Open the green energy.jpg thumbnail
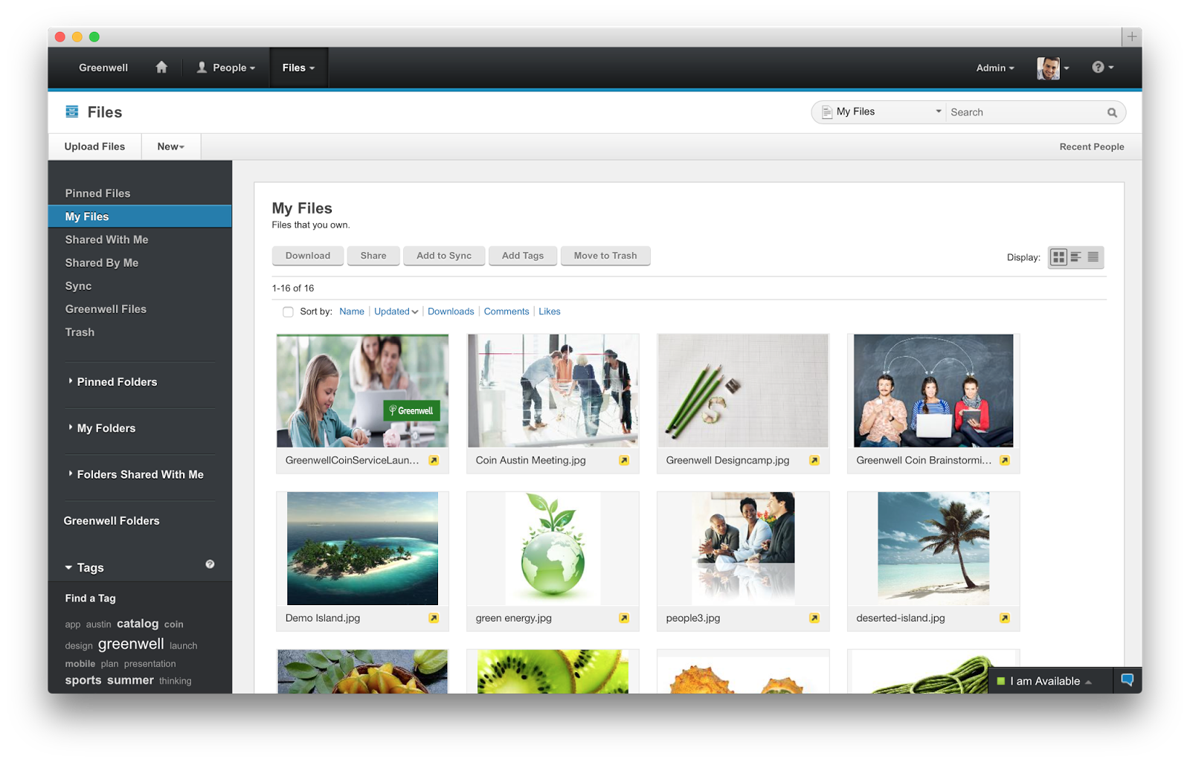Image resolution: width=1190 pixels, height=762 pixels. [x=553, y=549]
